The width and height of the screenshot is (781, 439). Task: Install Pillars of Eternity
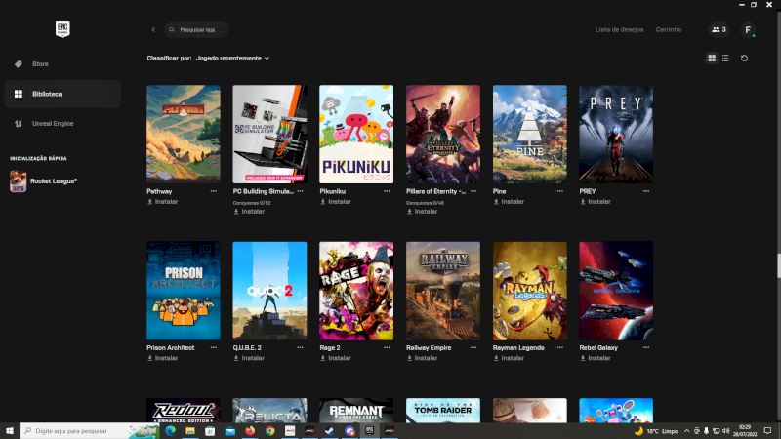pyautogui.click(x=423, y=212)
